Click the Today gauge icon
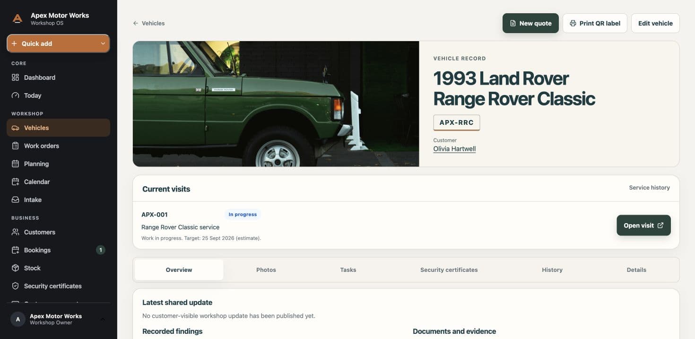 [15, 96]
